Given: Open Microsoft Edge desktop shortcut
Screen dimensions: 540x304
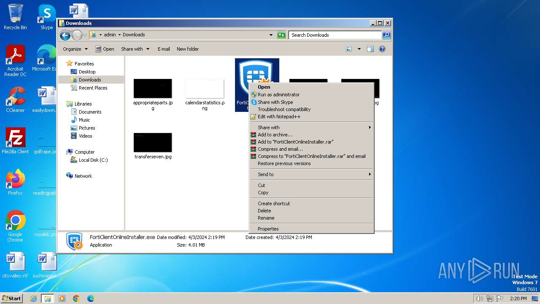Looking at the screenshot, I should coord(44,59).
